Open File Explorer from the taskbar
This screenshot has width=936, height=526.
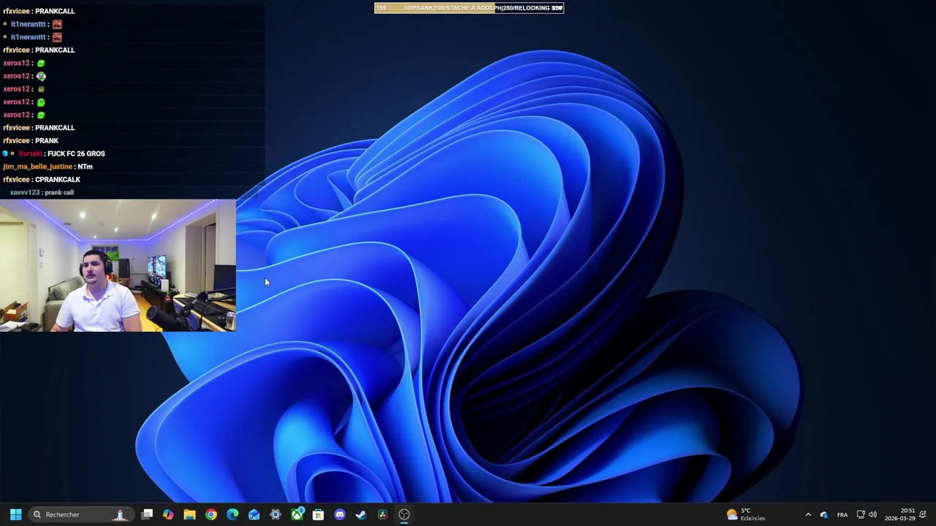(189, 514)
